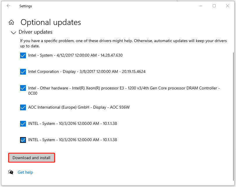The height and width of the screenshot is (187, 236).
Task: Click the Get help chat bubble icon
Action: pos(11,172)
